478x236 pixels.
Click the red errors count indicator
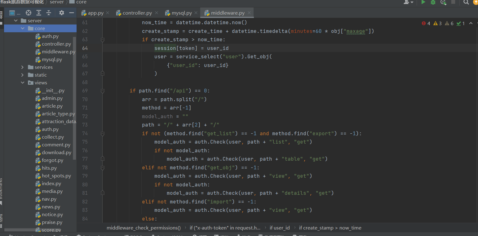click(x=426, y=23)
